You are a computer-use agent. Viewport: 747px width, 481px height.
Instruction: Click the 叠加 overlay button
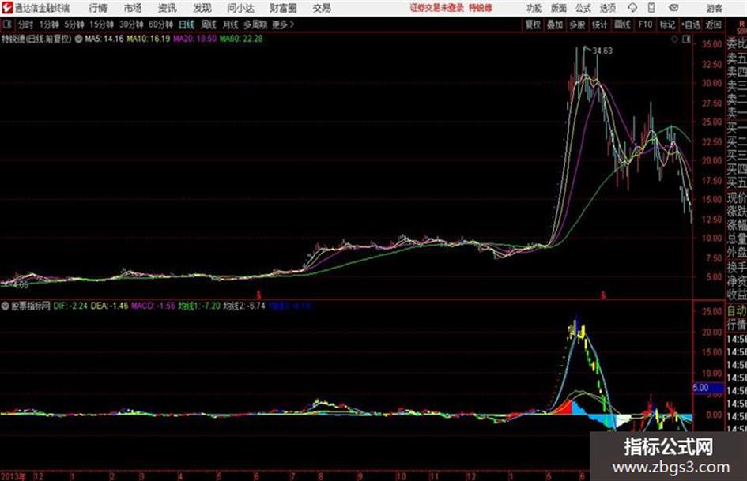[555, 24]
